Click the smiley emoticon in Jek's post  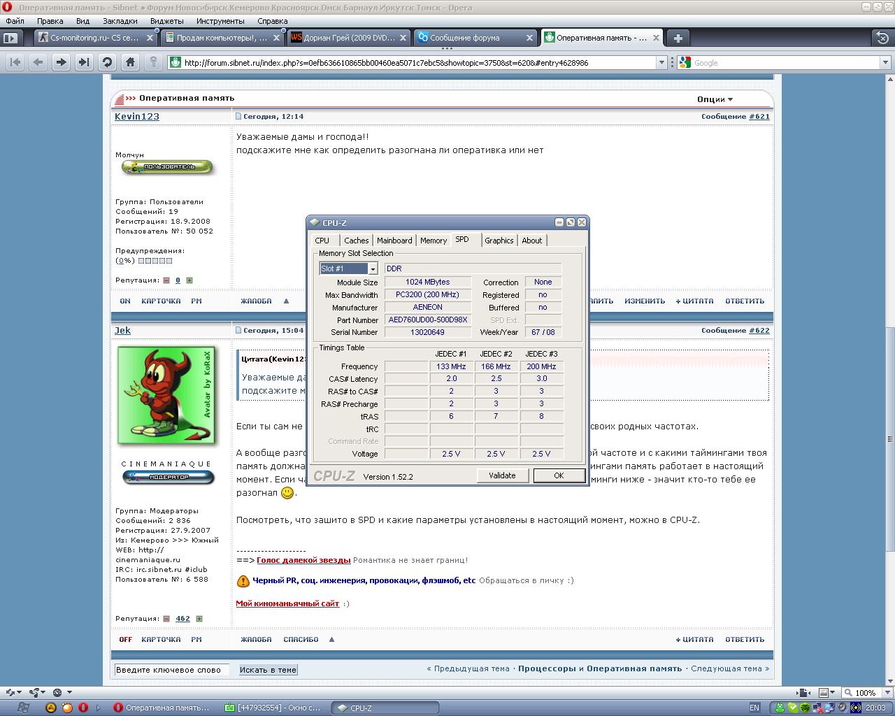pos(287,493)
